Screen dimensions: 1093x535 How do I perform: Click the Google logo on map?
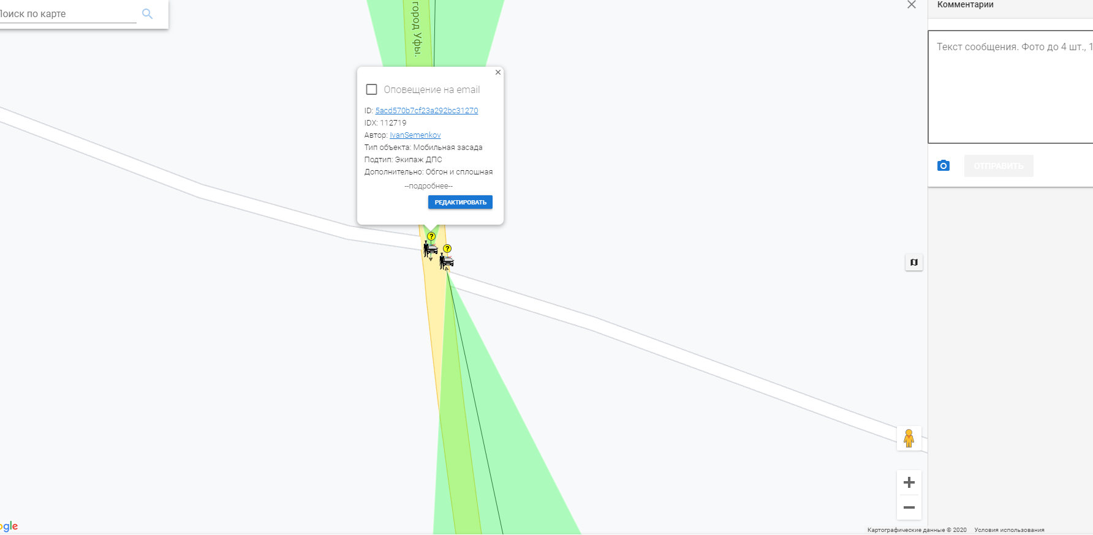click(9, 526)
